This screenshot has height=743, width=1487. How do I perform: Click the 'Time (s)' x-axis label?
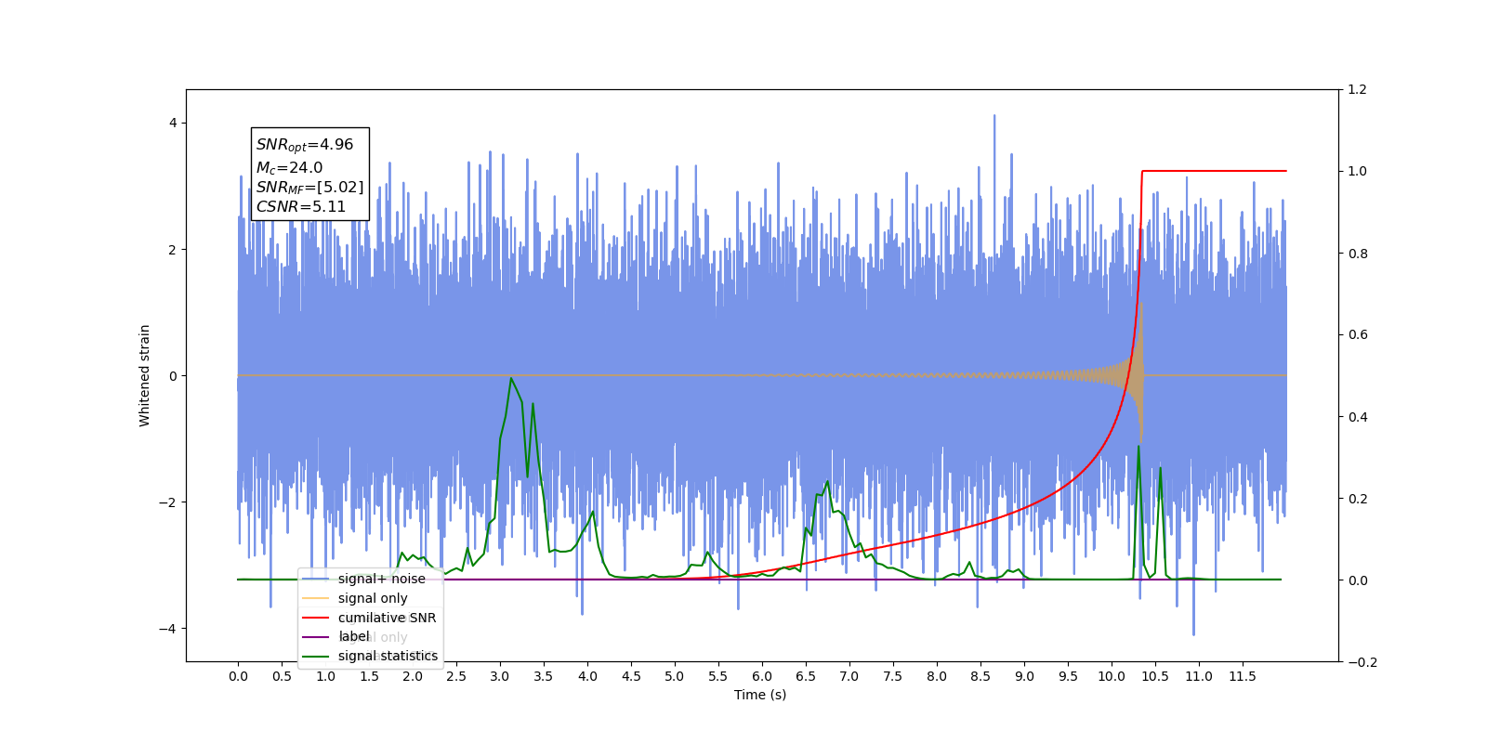760,695
